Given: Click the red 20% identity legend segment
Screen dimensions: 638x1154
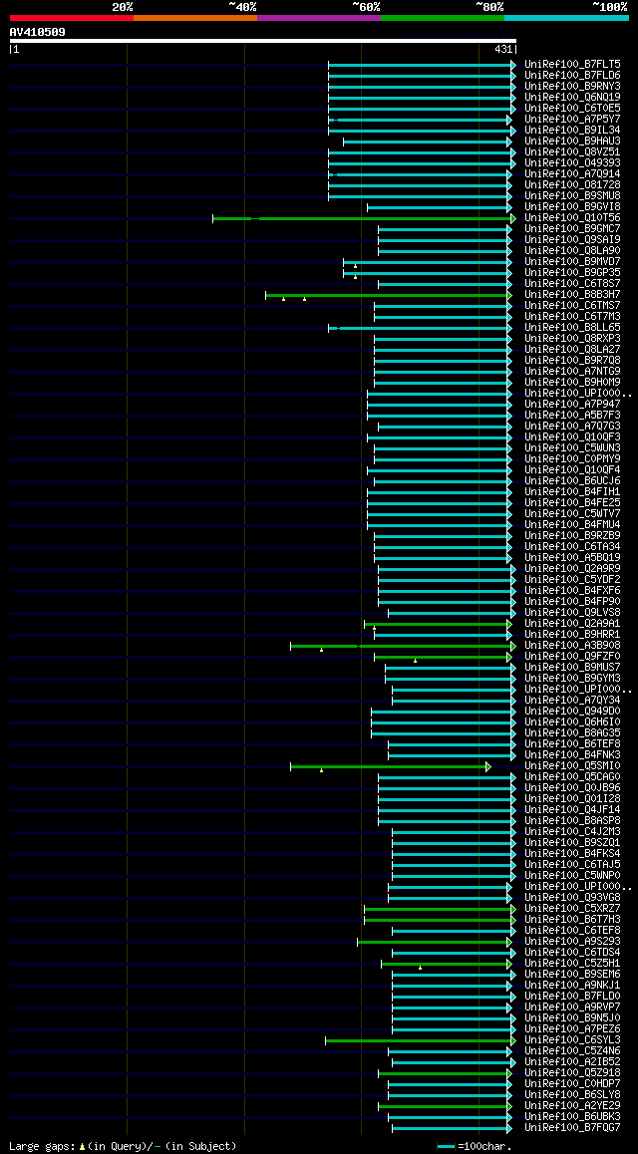Looking at the screenshot, I should pyautogui.click(x=72, y=18).
